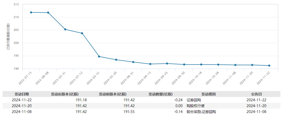Select the 2022-08-08 data point on the line
The width and height of the screenshot is (284, 114).
tap(48, 13)
